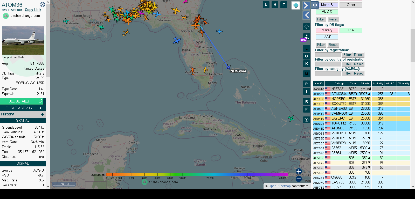
Task: Click the WC-135 aircraft photo thumbnail
Action: [23, 40]
